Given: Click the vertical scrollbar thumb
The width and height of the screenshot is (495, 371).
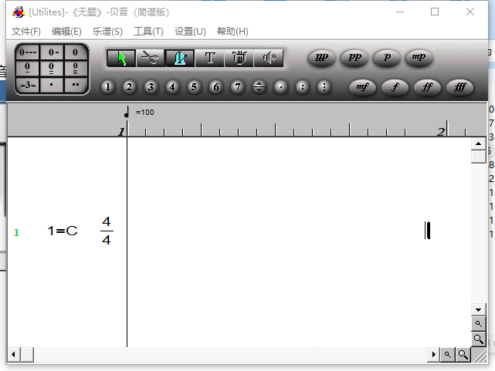Looking at the screenshot, I should click(478, 157).
